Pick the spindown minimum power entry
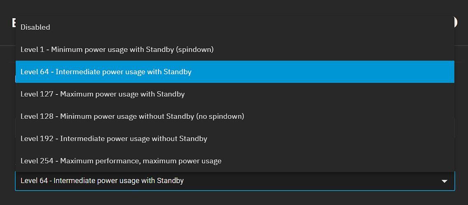Viewport: 468px width, 205px height. coord(117,49)
